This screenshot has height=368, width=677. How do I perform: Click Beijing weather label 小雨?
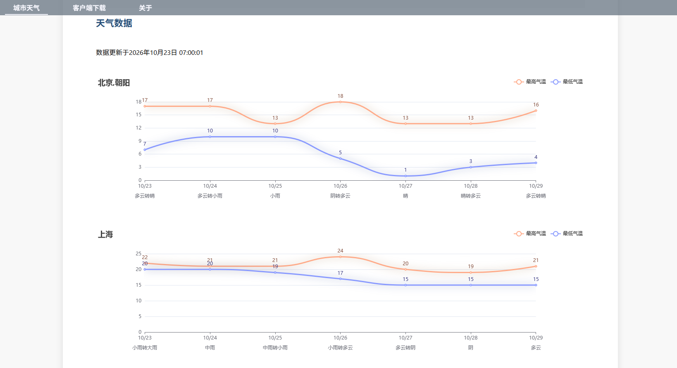click(x=275, y=196)
